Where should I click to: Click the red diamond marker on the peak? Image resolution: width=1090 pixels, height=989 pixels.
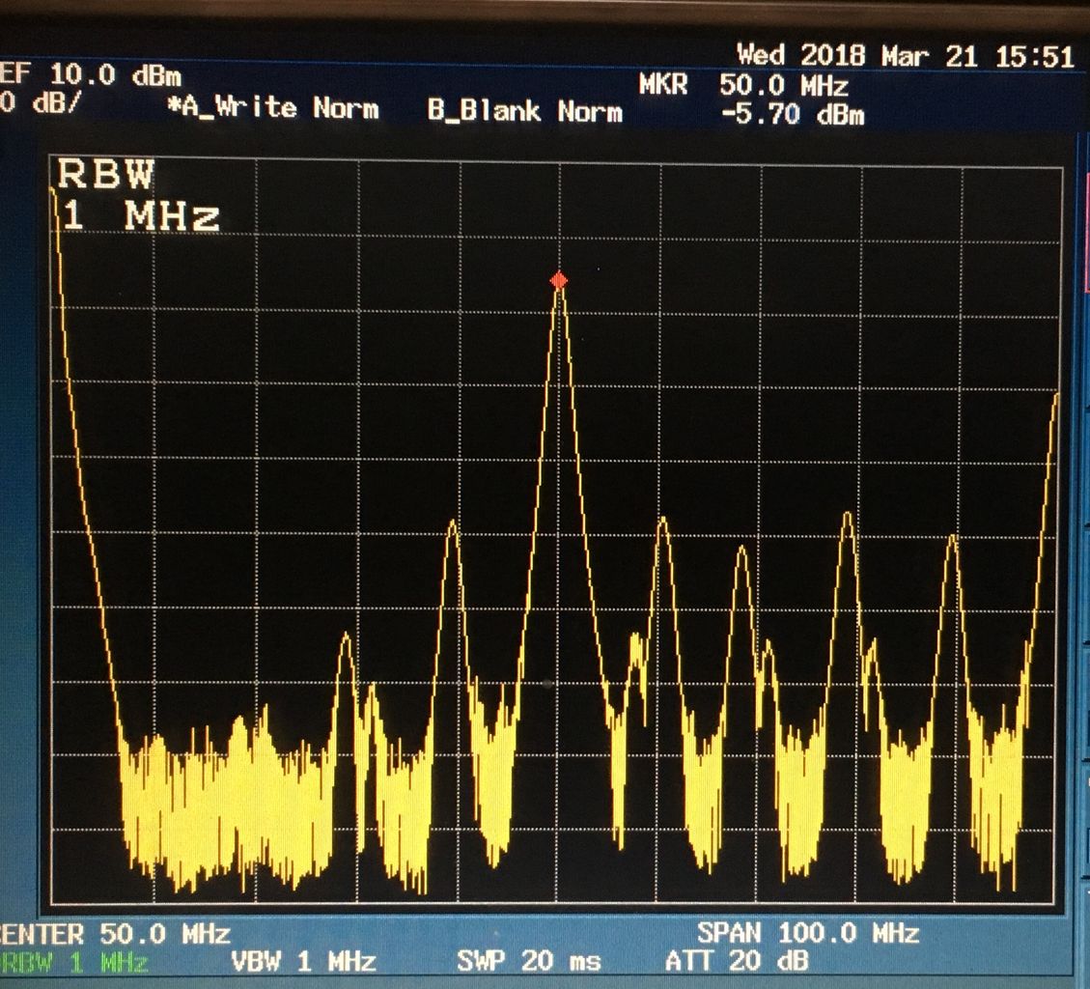click(558, 280)
